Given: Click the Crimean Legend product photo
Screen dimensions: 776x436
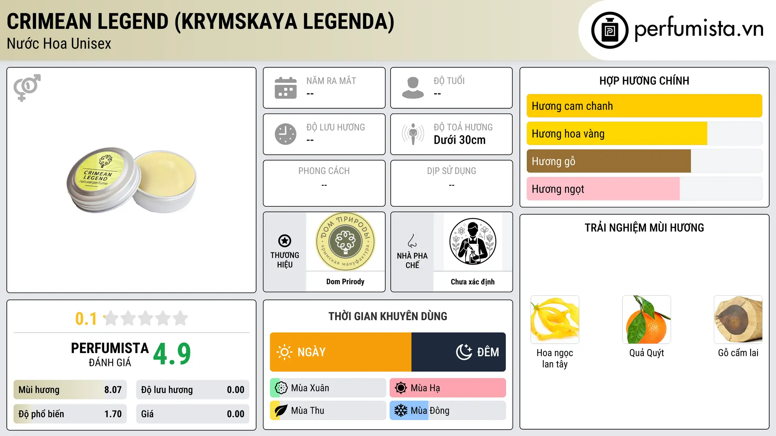Looking at the screenshot, I should (x=131, y=180).
